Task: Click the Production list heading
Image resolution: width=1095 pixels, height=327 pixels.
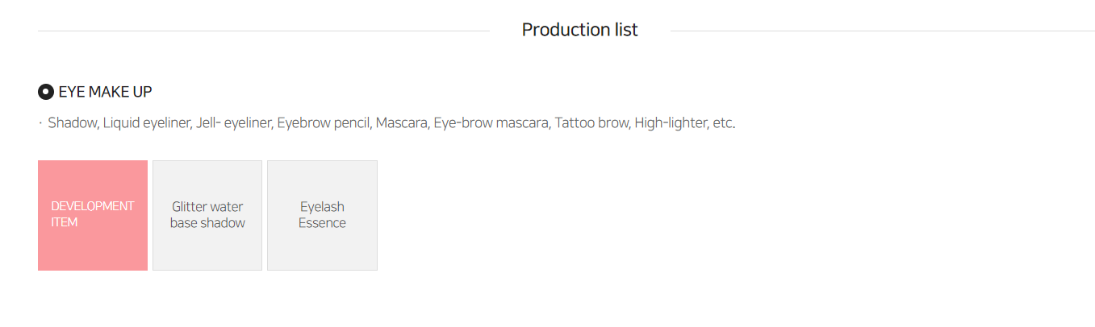Action: [579, 30]
